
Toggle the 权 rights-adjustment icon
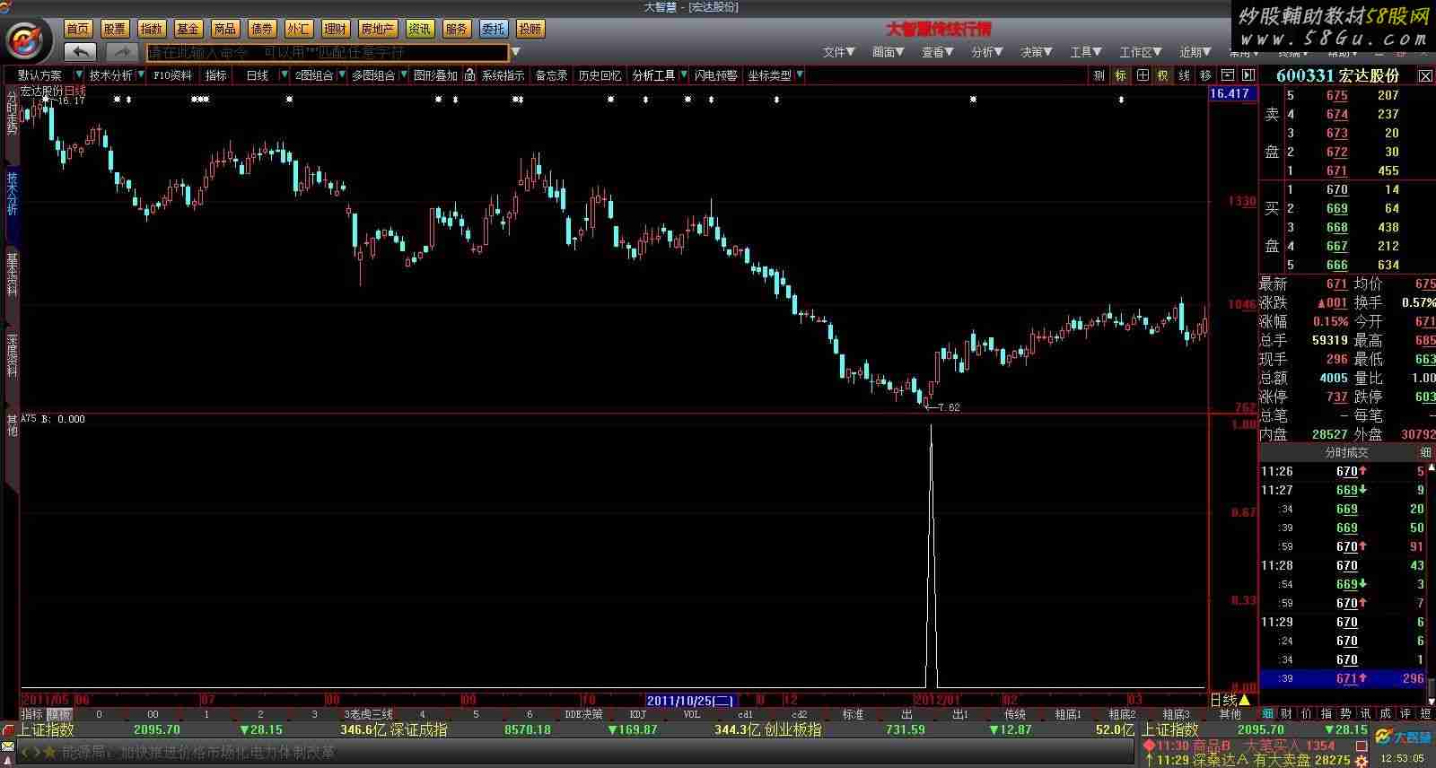pos(1163,75)
